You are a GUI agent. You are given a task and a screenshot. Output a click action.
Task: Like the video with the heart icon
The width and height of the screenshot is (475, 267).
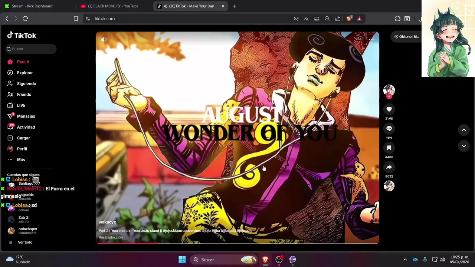pyautogui.click(x=389, y=109)
